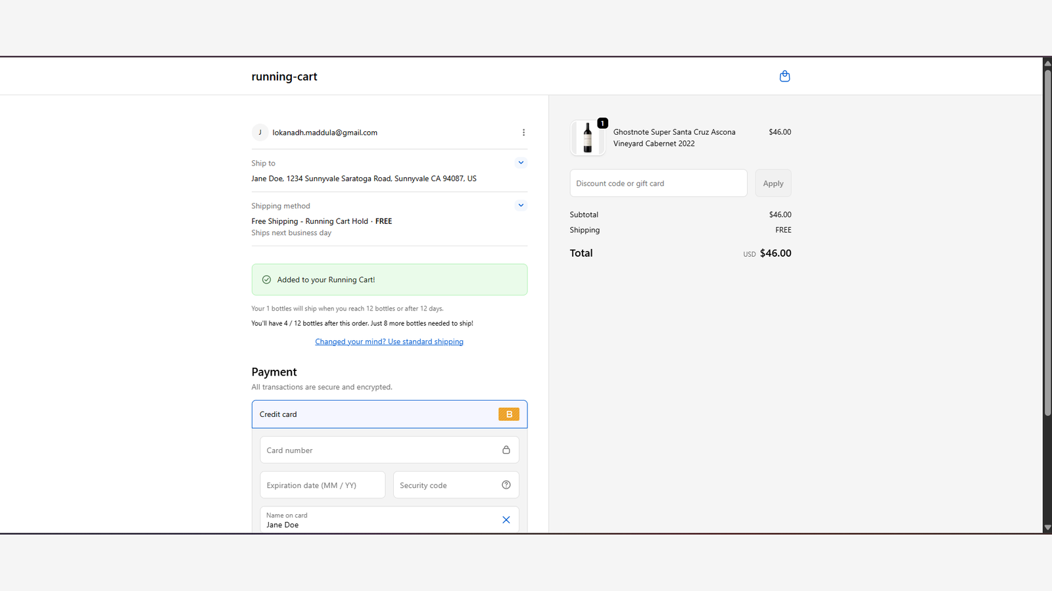The image size is (1052, 591).
Task: Click the security code help question icon
Action: [506, 485]
